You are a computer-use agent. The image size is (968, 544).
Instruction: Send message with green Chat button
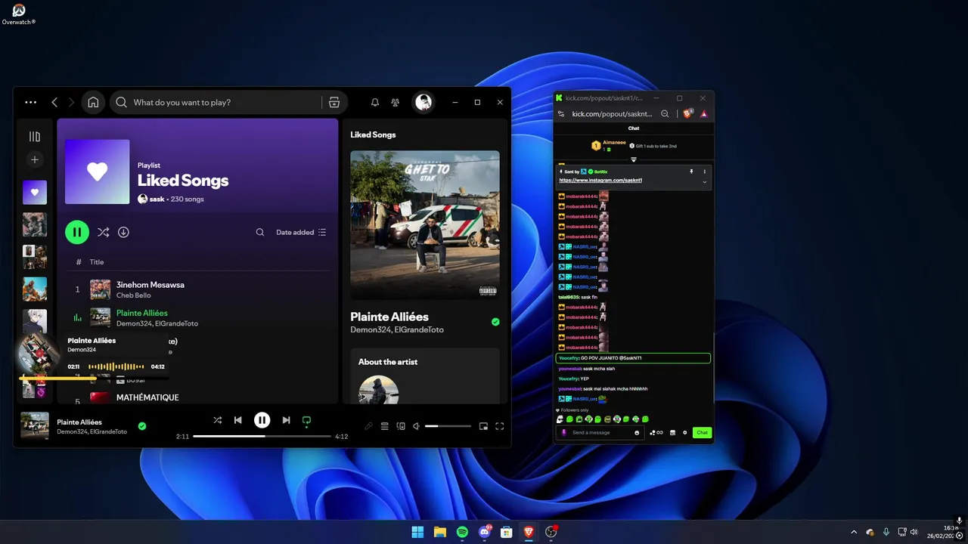702,433
